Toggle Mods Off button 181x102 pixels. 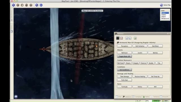124,56
